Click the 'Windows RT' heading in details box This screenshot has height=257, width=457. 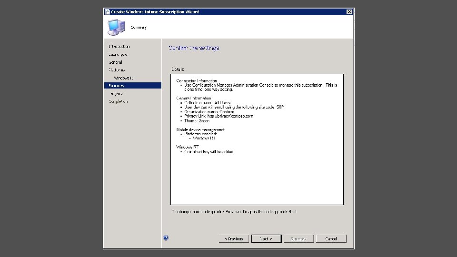pos(188,147)
